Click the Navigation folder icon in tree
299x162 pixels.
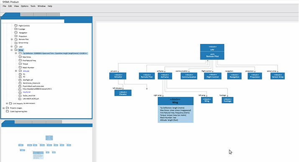[x=16, y=33]
